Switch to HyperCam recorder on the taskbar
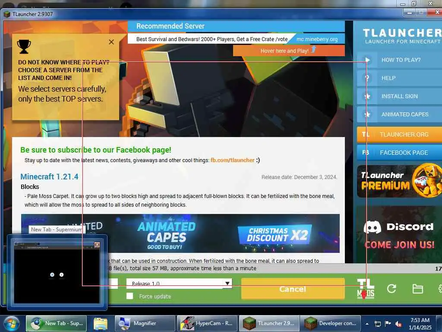The height and width of the screenshot is (332, 442). pos(207,323)
